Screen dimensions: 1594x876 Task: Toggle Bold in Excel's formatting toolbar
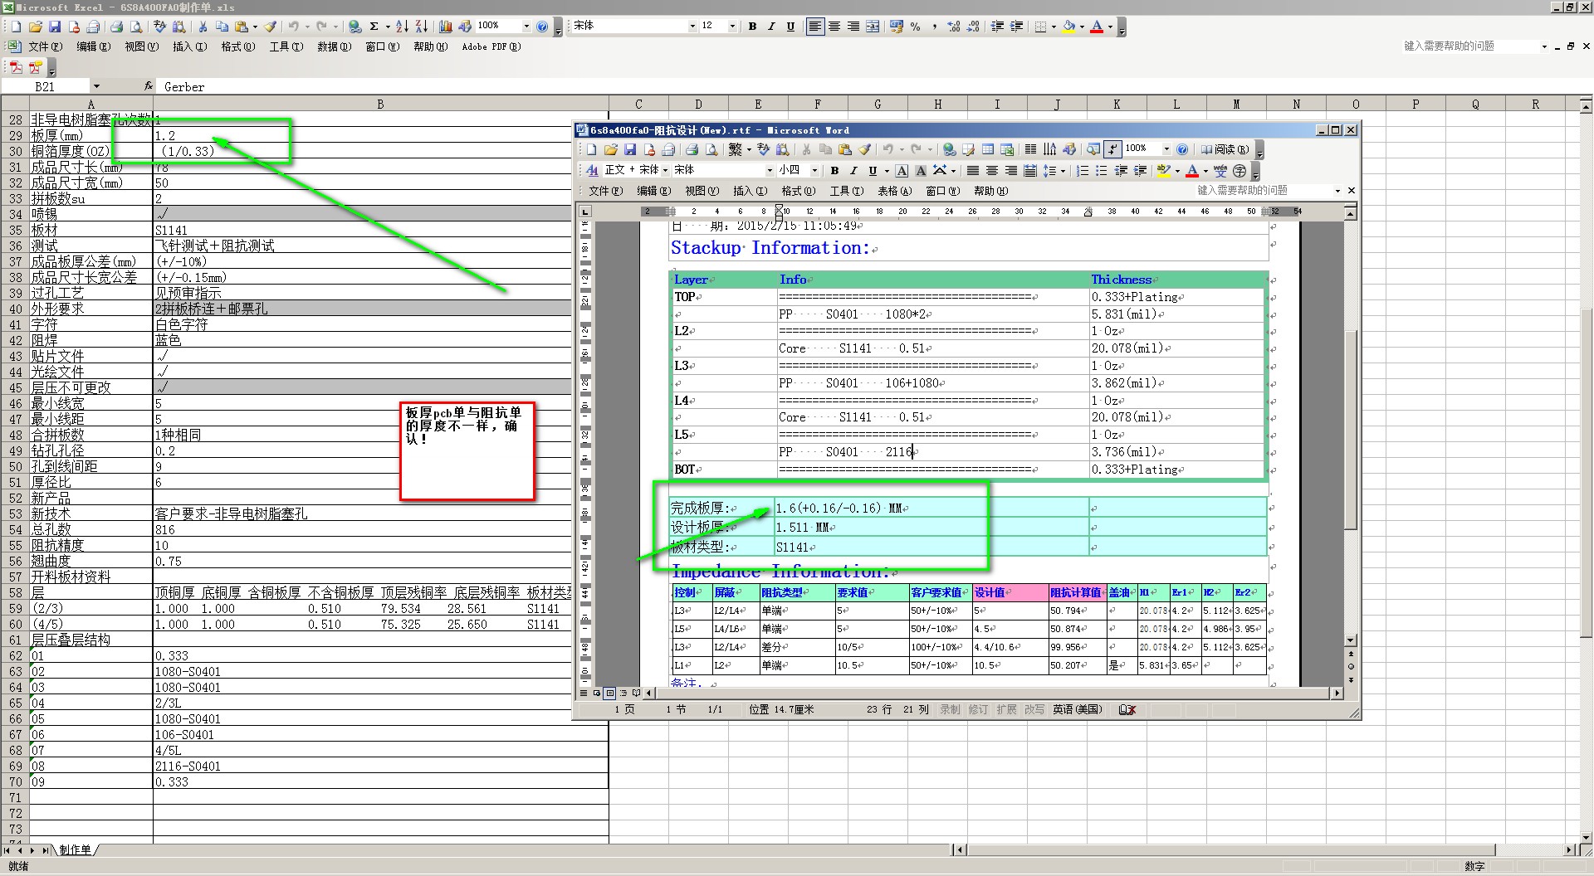(x=752, y=27)
